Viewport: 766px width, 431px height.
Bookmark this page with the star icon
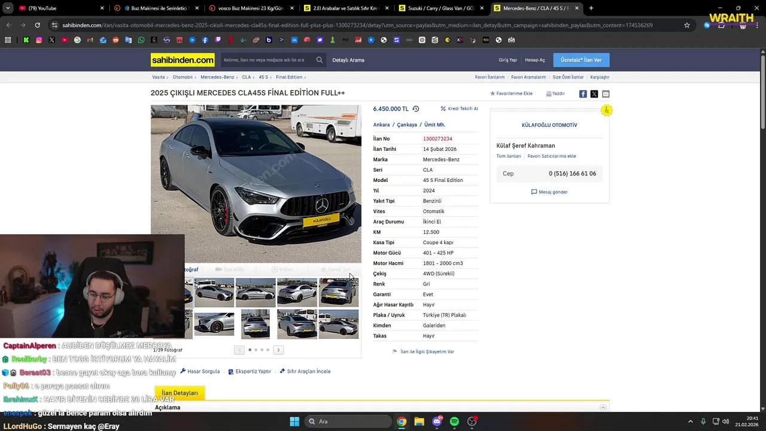pyautogui.click(x=687, y=25)
